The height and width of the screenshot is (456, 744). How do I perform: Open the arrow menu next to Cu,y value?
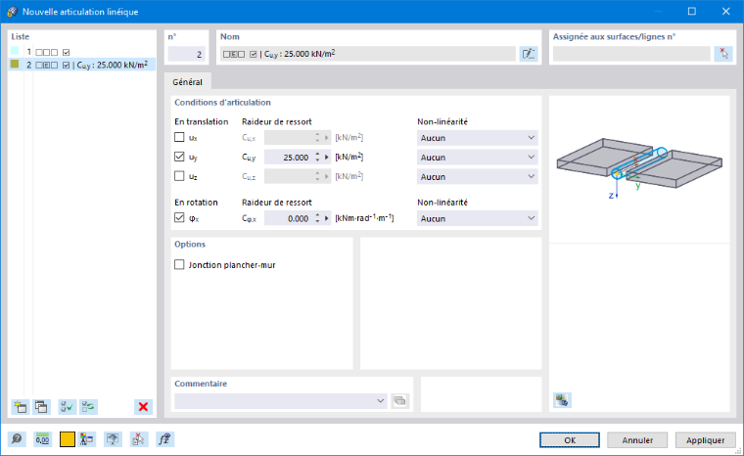point(326,158)
